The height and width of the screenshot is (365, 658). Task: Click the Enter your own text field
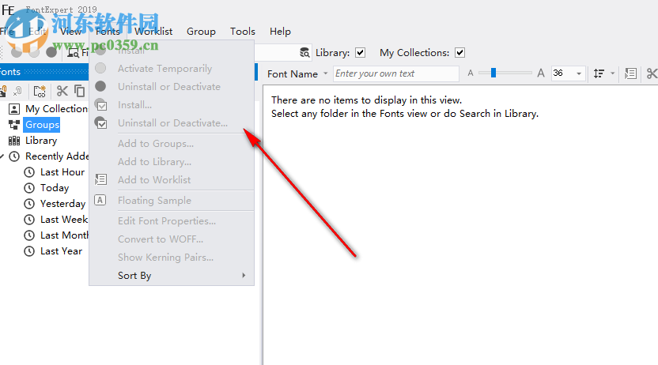click(x=395, y=73)
